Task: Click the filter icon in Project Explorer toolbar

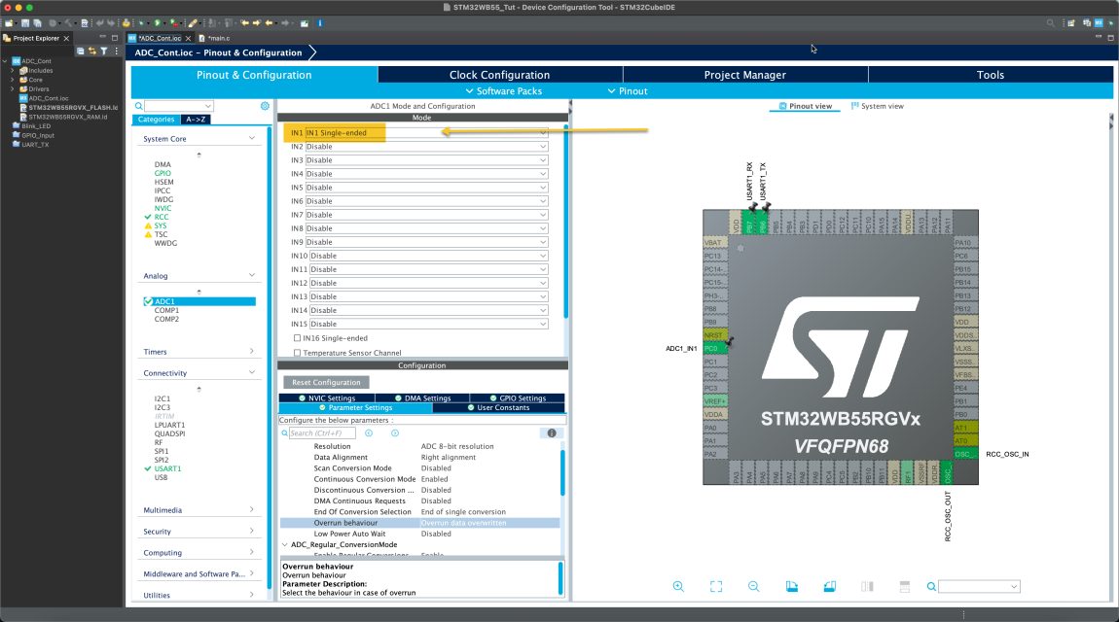Action: (103, 51)
